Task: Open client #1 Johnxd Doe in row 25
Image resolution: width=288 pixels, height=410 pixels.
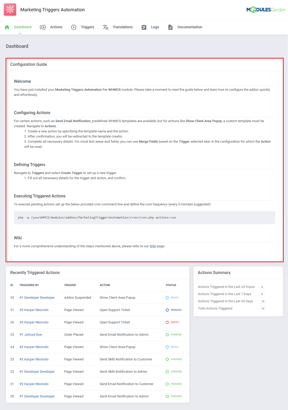Action: [x=31, y=334]
